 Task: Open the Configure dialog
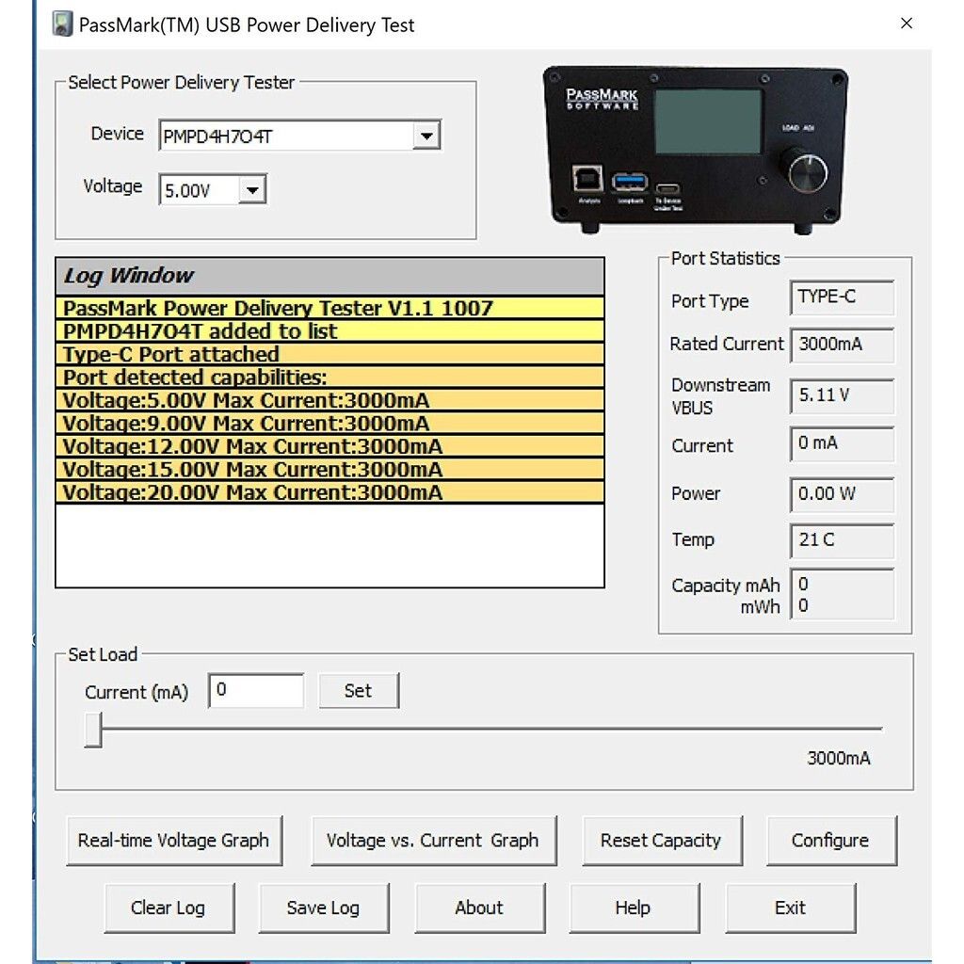point(829,841)
